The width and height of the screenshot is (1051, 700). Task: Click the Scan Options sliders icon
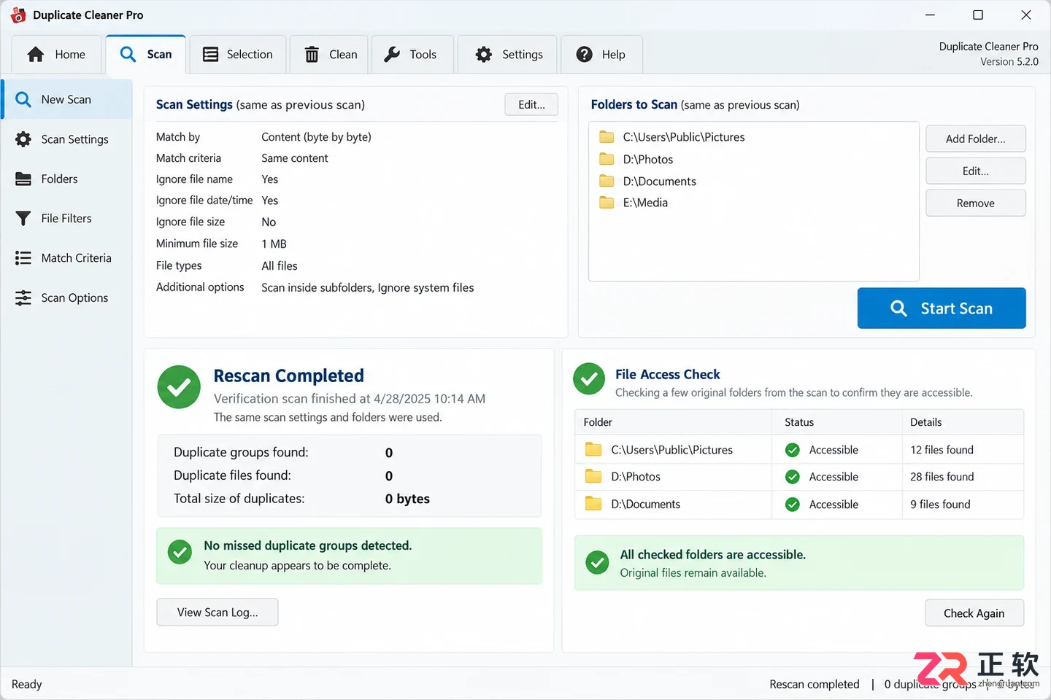pos(23,297)
